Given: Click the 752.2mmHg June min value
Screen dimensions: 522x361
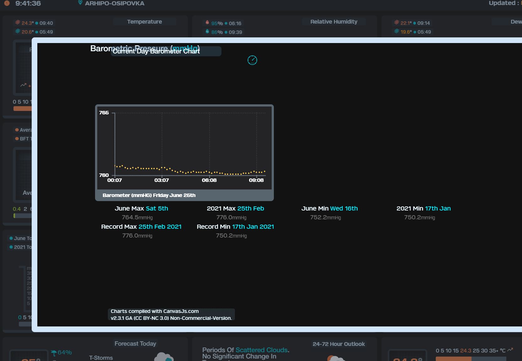Looking at the screenshot, I should [325, 217].
